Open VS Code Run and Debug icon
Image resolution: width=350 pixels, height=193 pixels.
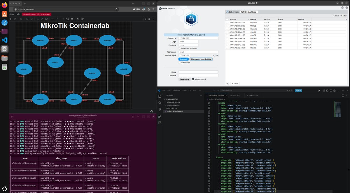coord(160,116)
